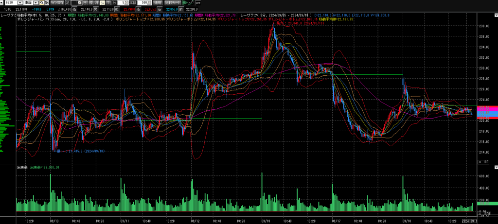This screenshot has height=224, width=498.
Task: Toggle the price-by-volume histogram icon
Action: [185, 3]
